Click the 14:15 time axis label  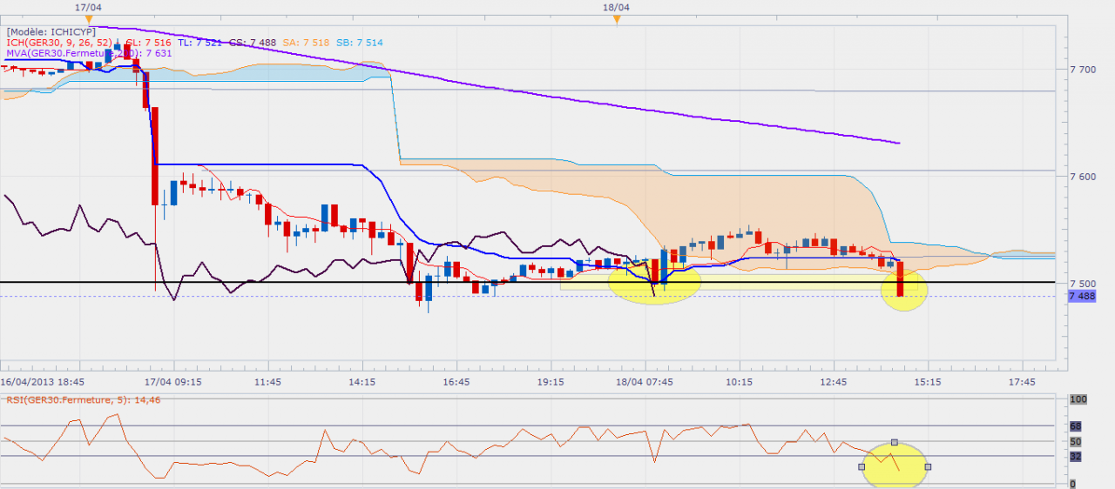[362, 382]
